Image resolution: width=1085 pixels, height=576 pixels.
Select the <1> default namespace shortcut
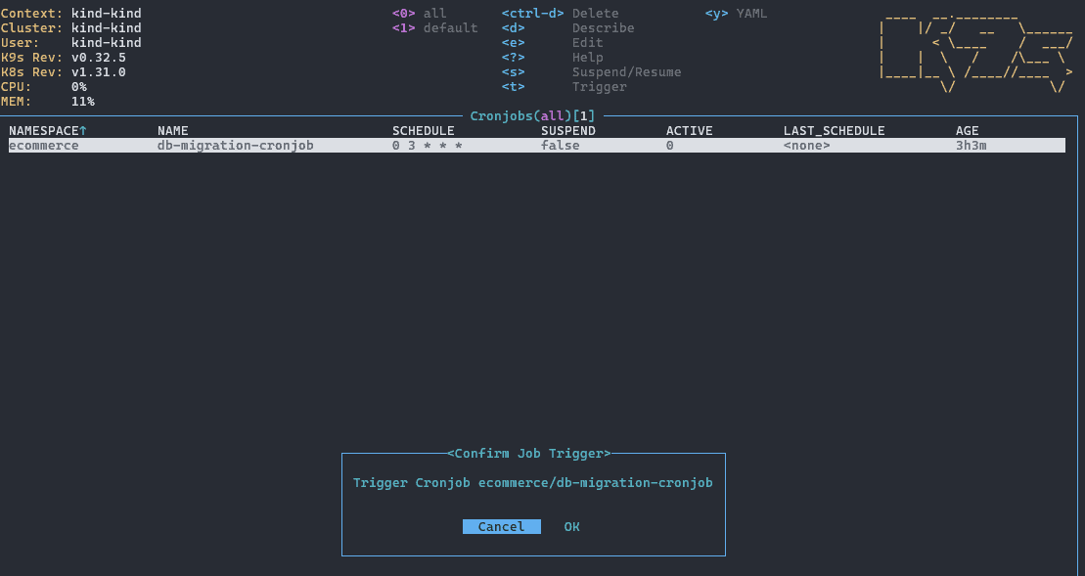(435, 27)
